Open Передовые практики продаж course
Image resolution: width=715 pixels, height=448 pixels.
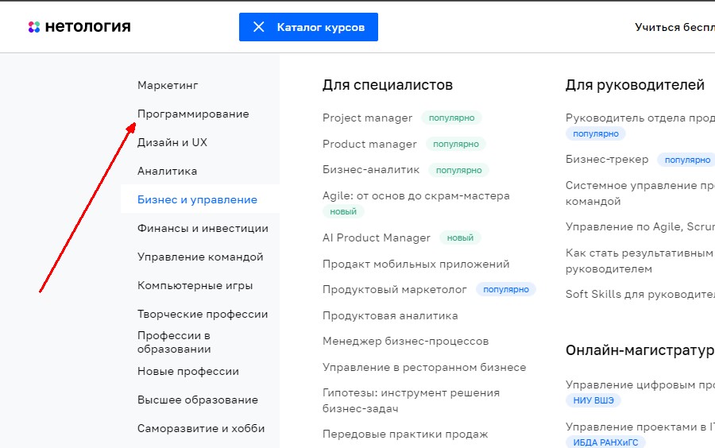click(405, 434)
